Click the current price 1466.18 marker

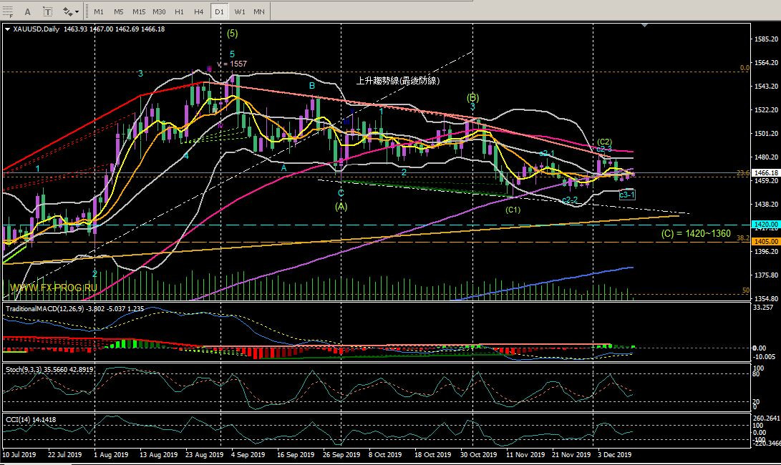(x=763, y=172)
